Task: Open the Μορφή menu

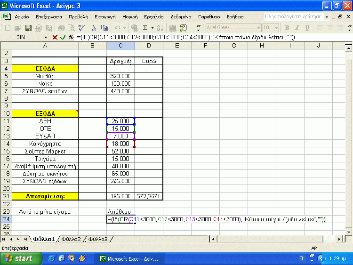Action: point(130,17)
